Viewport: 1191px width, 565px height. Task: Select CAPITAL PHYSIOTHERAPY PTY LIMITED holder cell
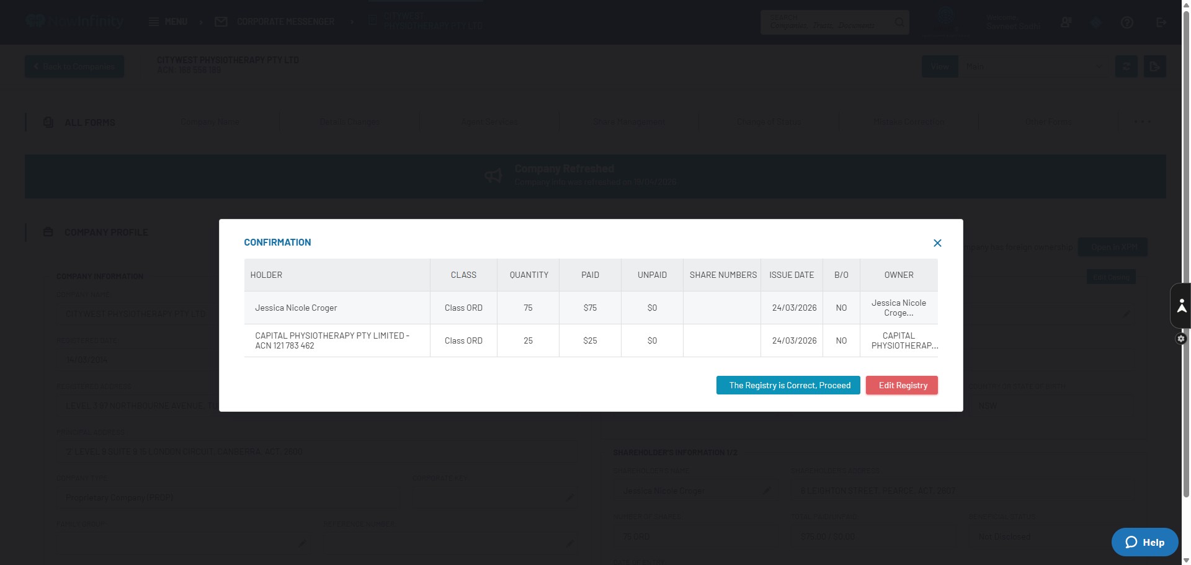pos(337,340)
